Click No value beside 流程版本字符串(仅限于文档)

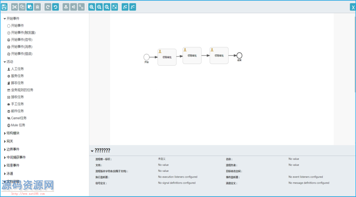click(163, 171)
